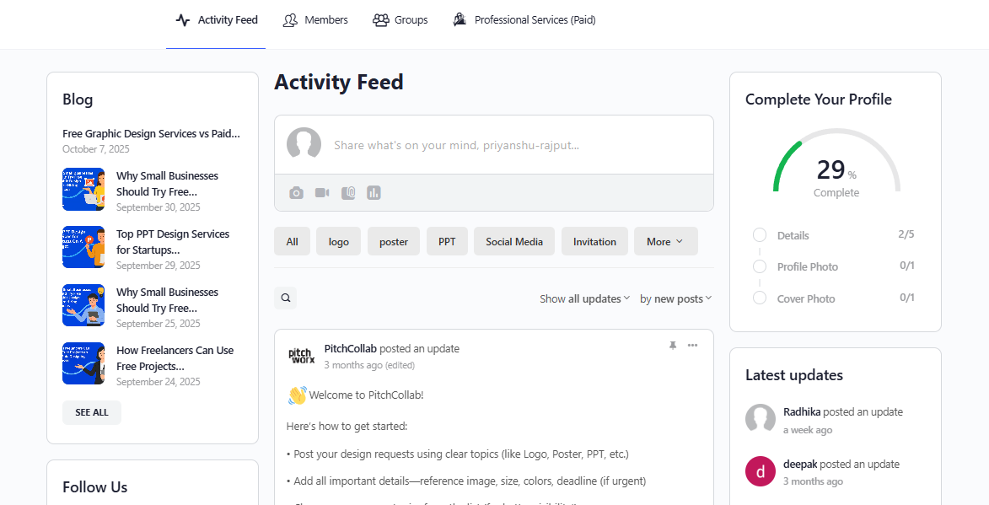
Task: Click the Groups people icon in the top navigation
Action: [x=379, y=19]
